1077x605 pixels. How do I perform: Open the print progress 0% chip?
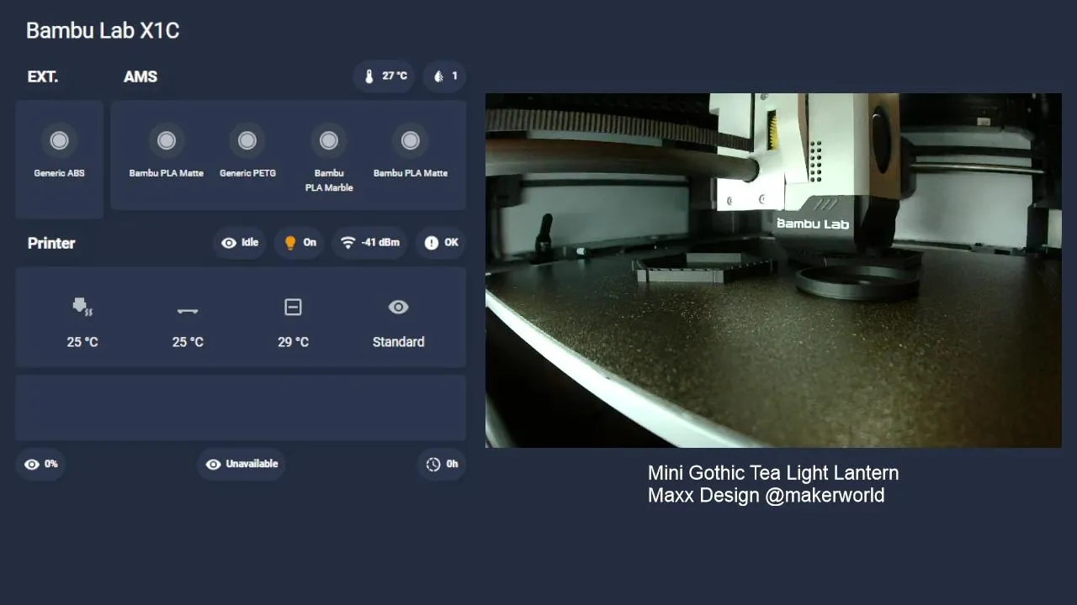(x=40, y=464)
